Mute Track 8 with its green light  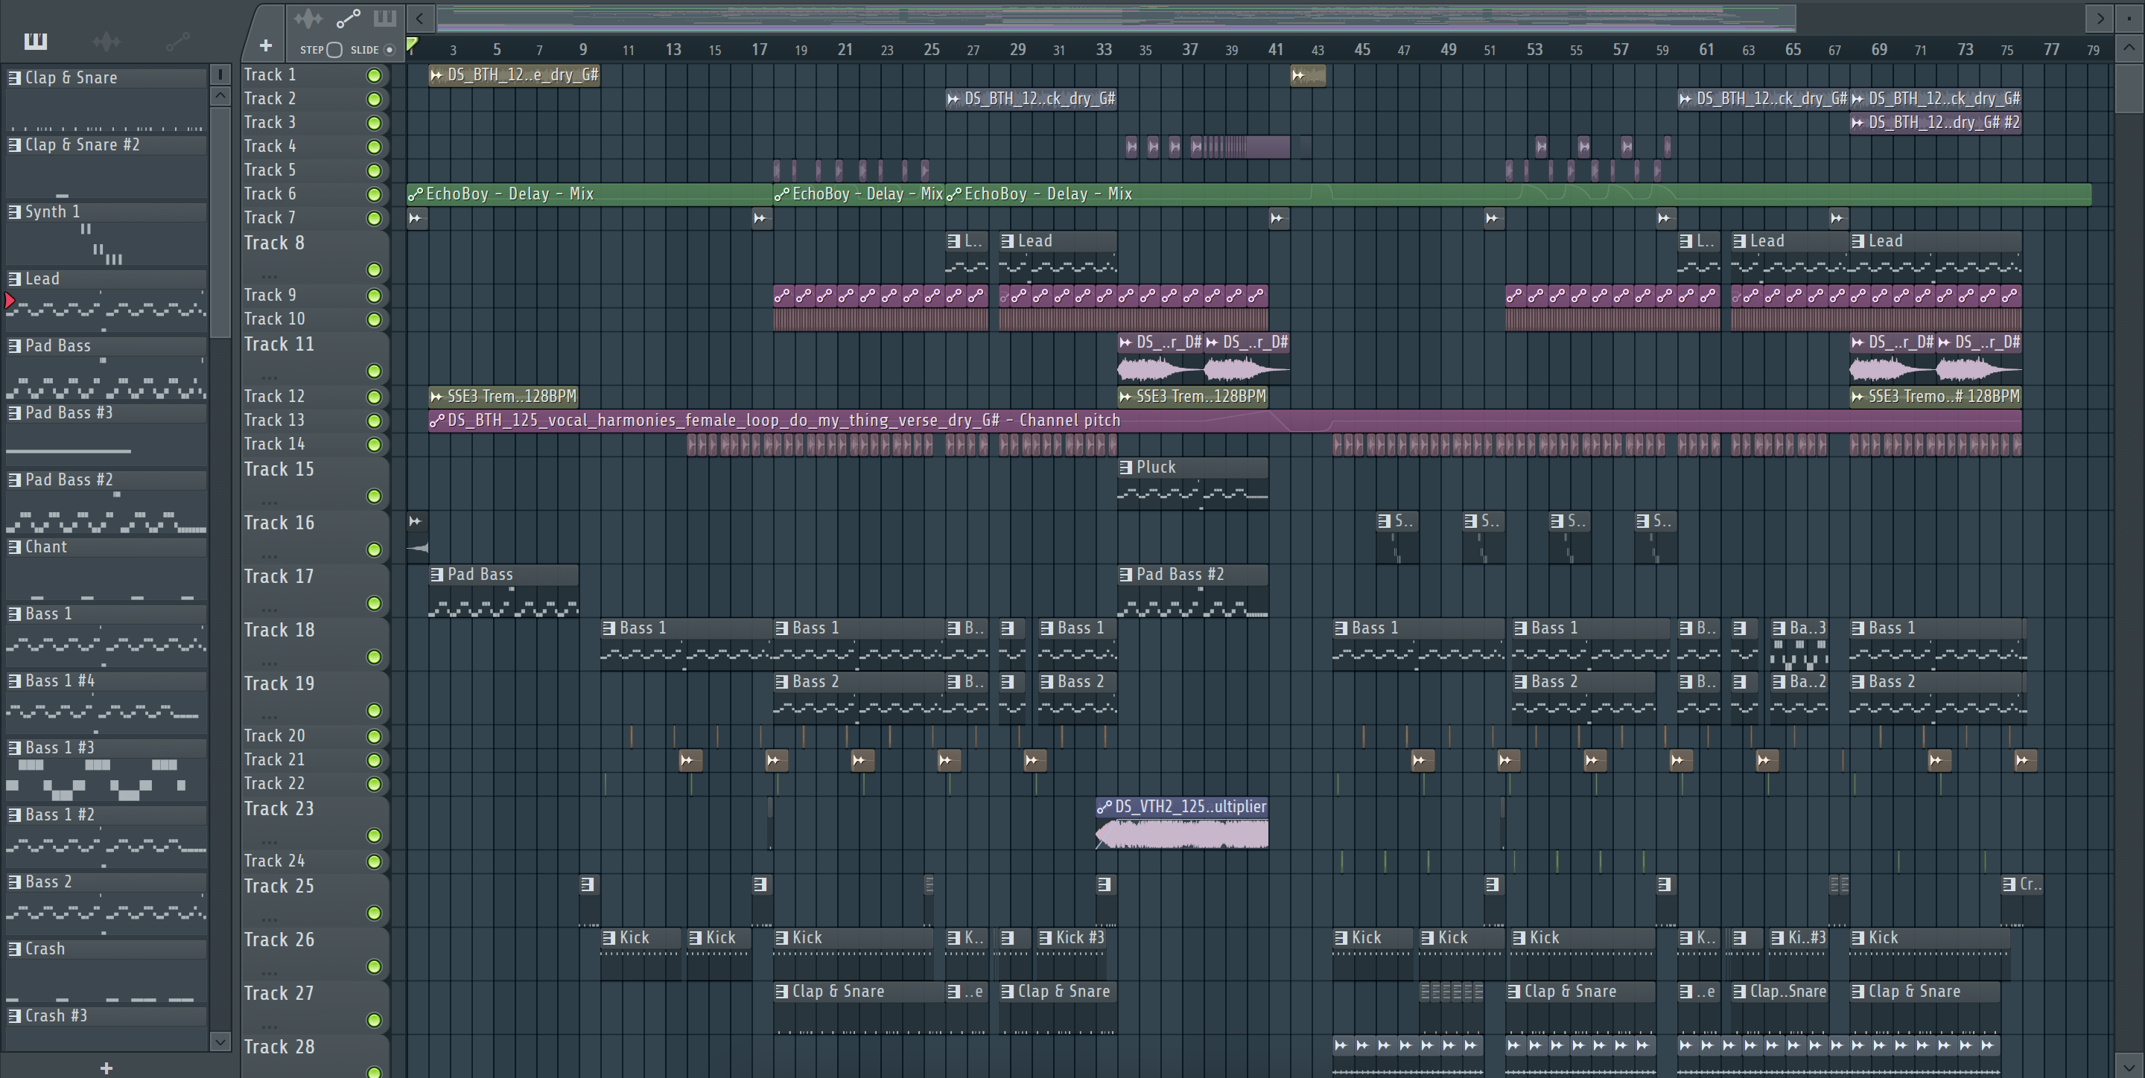coord(374,269)
